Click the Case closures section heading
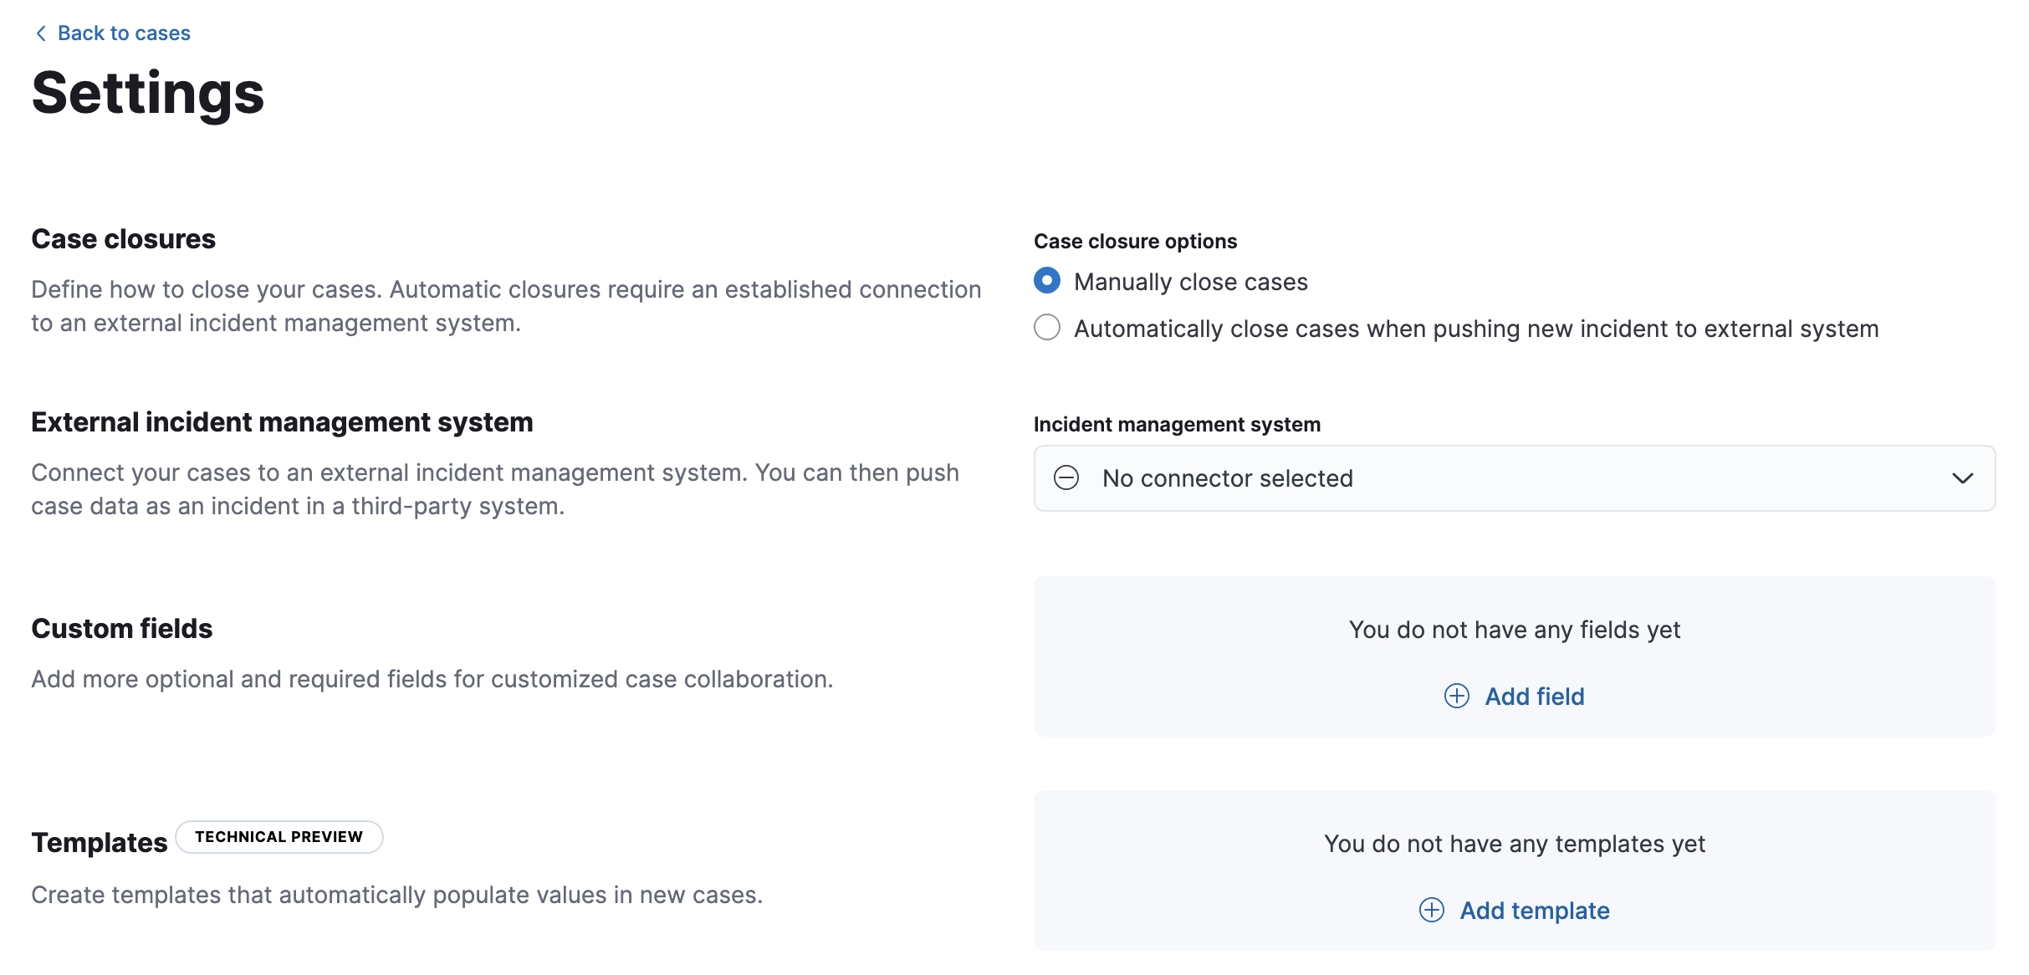2029x975 pixels. click(x=123, y=238)
